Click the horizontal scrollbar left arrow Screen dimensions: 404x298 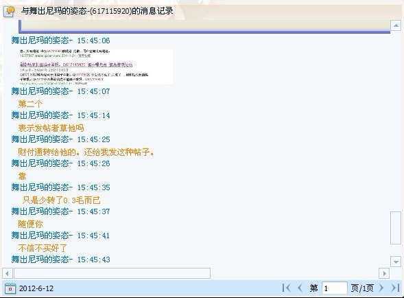8,273
